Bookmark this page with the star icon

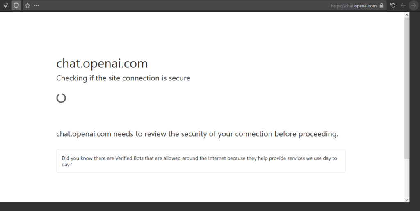click(x=27, y=5)
